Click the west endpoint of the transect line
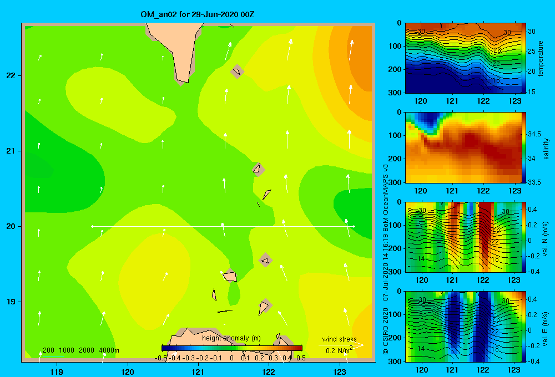This screenshot has width=555, height=377. tap(92, 226)
